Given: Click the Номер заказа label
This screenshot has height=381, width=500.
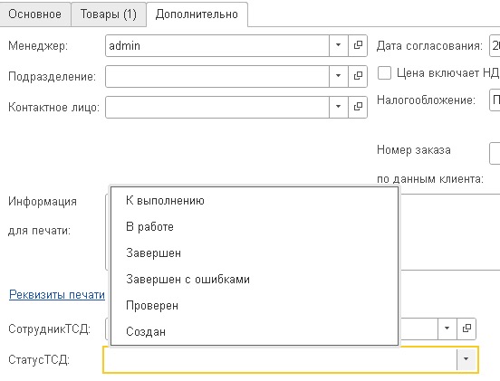Looking at the screenshot, I should [414, 149].
